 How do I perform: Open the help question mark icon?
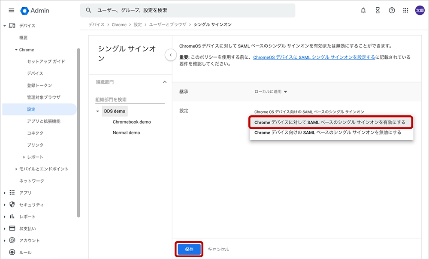click(x=392, y=10)
